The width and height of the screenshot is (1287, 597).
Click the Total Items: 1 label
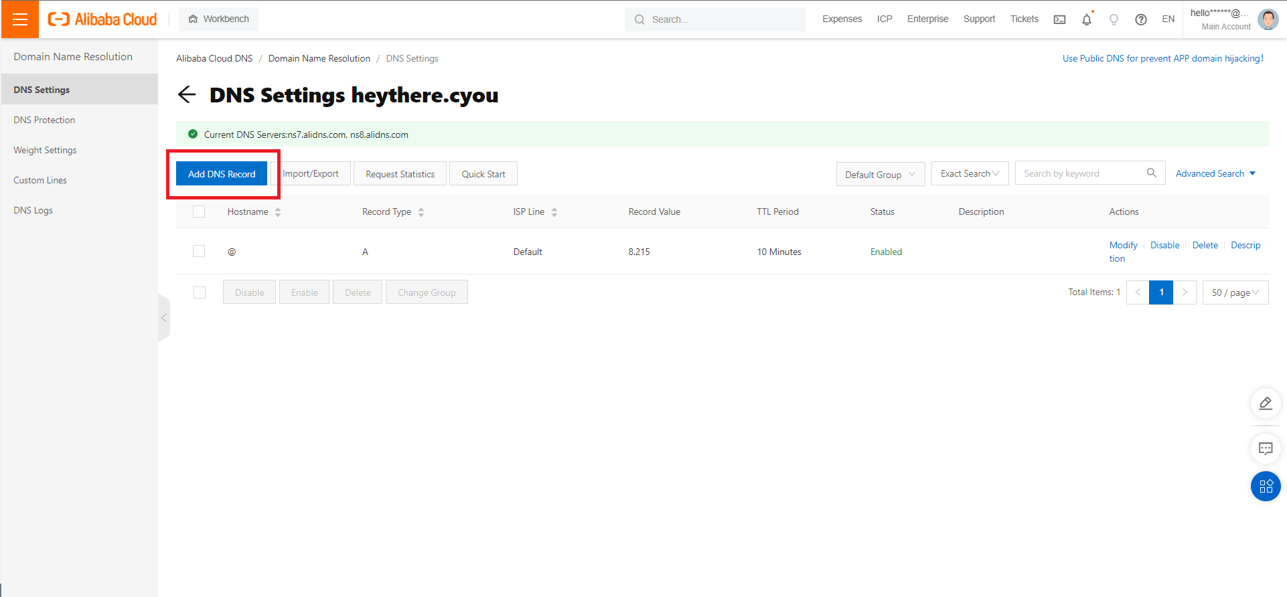point(1094,292)
